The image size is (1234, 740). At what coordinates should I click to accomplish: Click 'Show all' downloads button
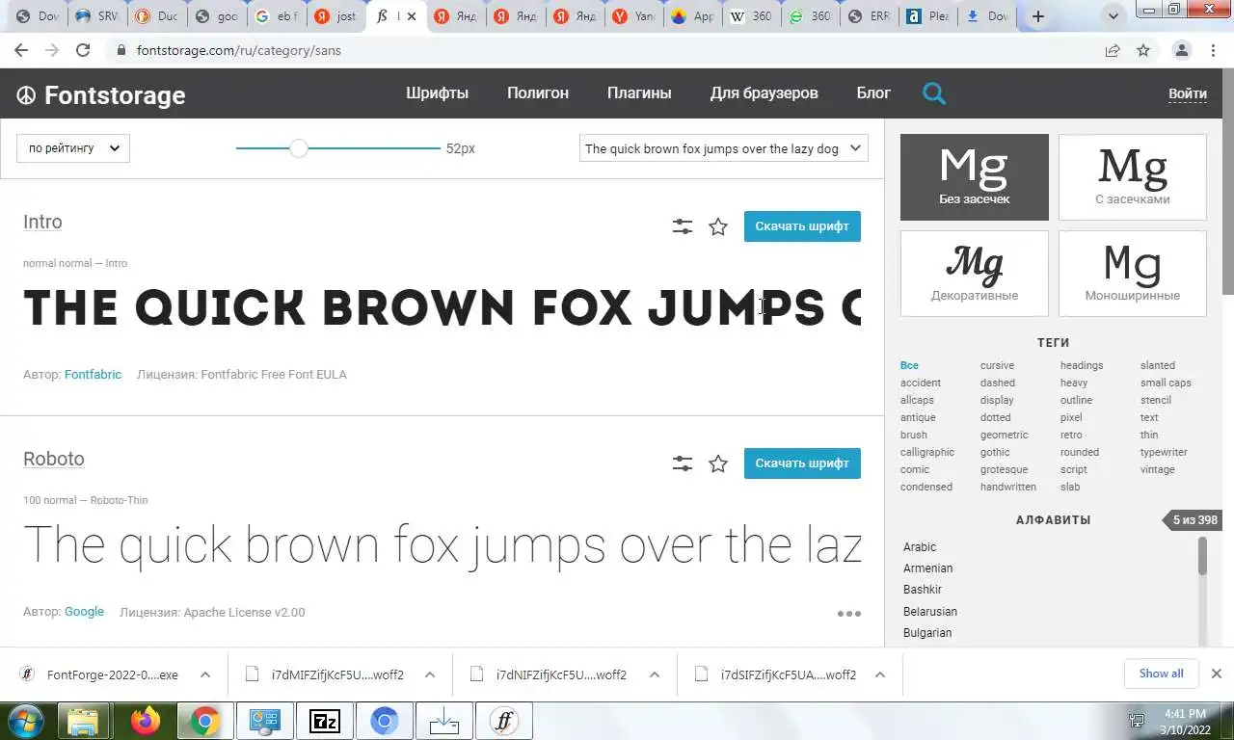(x=1161, y=674)
